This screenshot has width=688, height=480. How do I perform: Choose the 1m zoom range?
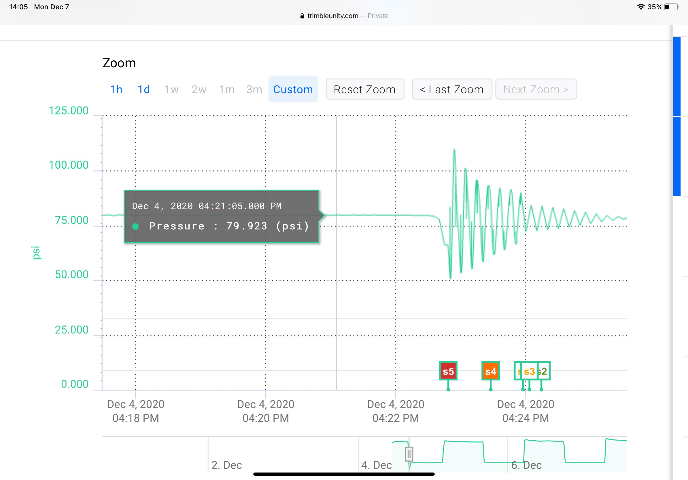click(x=226, y=89)
